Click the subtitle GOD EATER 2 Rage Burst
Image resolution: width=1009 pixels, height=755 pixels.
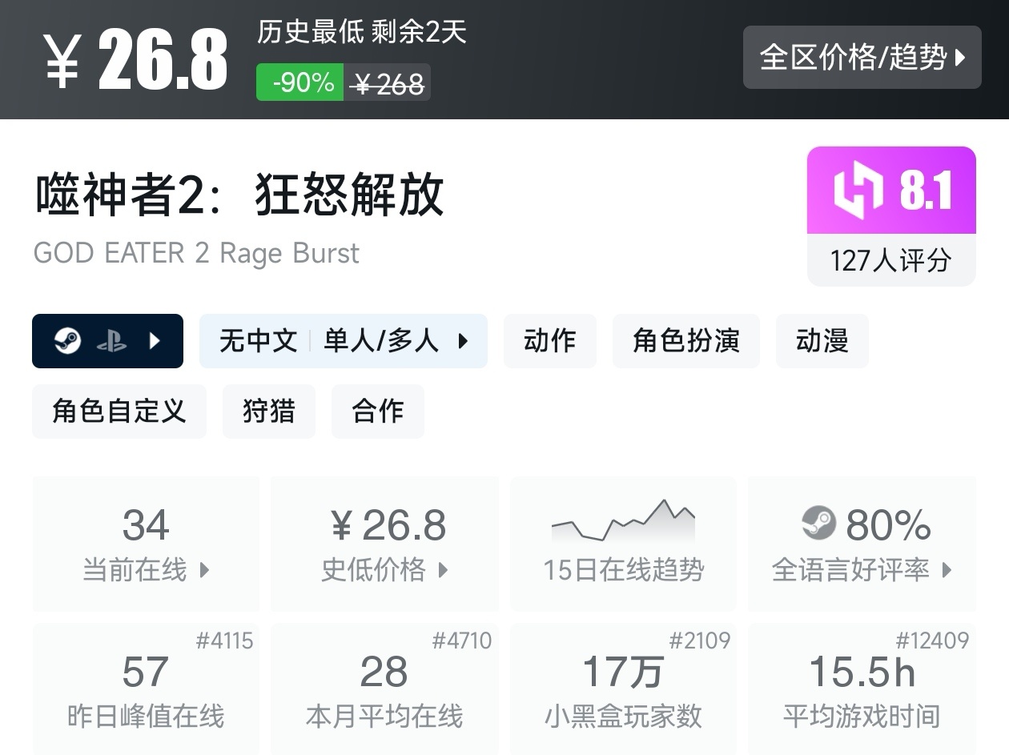(196, 253)
